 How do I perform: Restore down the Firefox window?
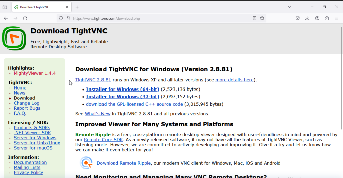pos(324,7)
